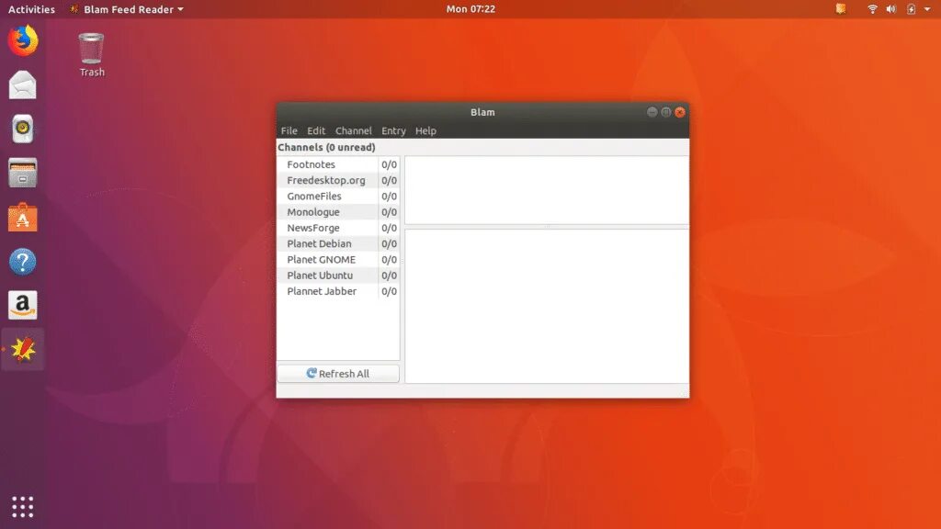
Task: Close the Blam window
Action: [680, 112]
